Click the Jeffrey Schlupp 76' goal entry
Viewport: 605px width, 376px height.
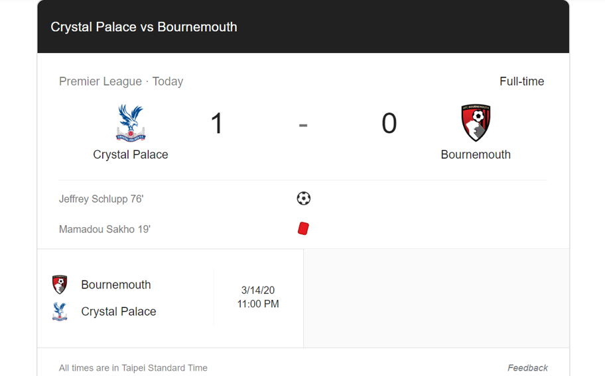coord(101,199)
